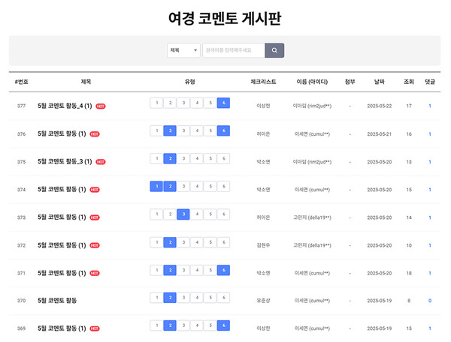The height and width of the screenshot is (342, 451).
Task: Click the magnifier search button
Action: pos(274,50)
